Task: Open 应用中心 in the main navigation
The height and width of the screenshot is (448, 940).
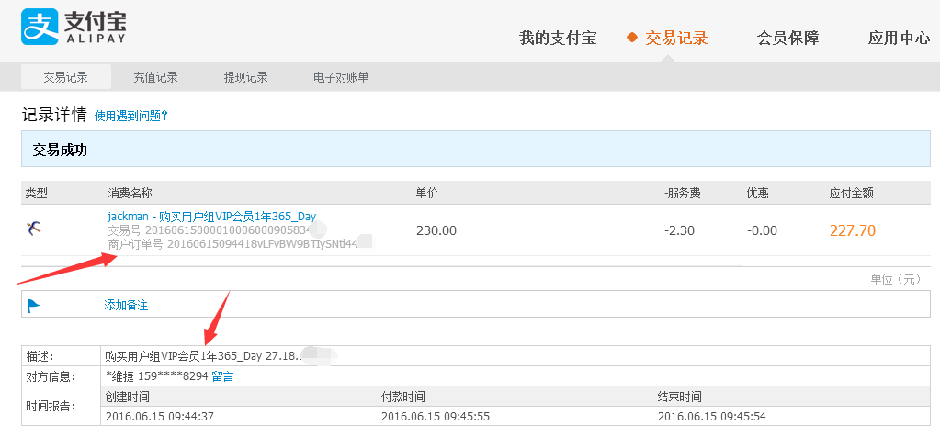Action: pos(899,38)
